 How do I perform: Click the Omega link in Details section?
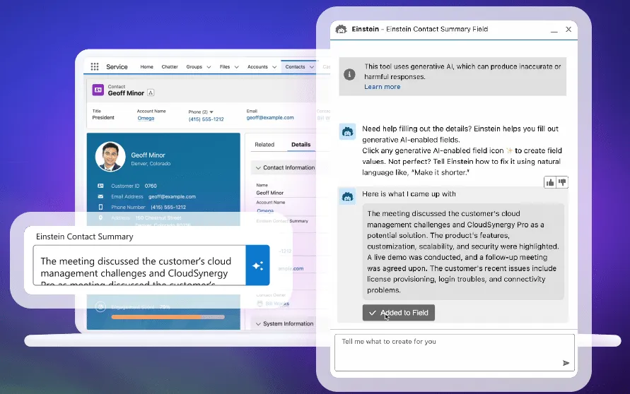click(x=264, y=210)
